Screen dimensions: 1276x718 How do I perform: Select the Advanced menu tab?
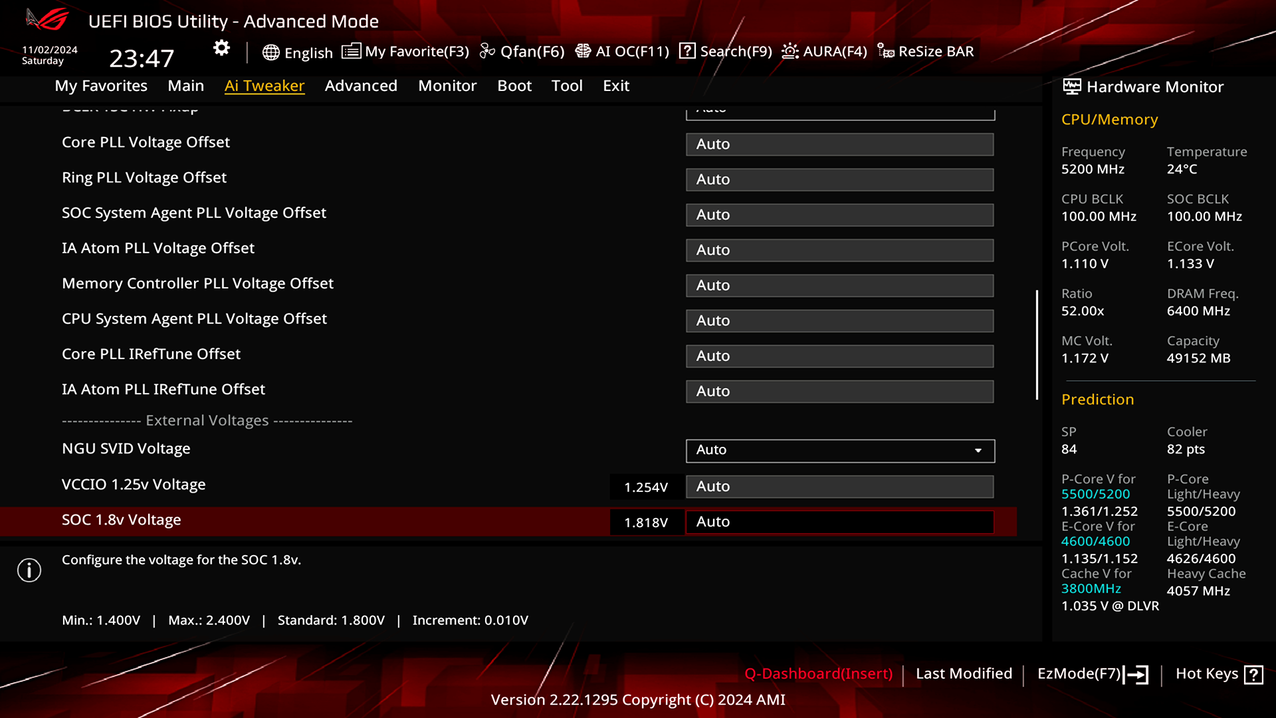[361, 85]
